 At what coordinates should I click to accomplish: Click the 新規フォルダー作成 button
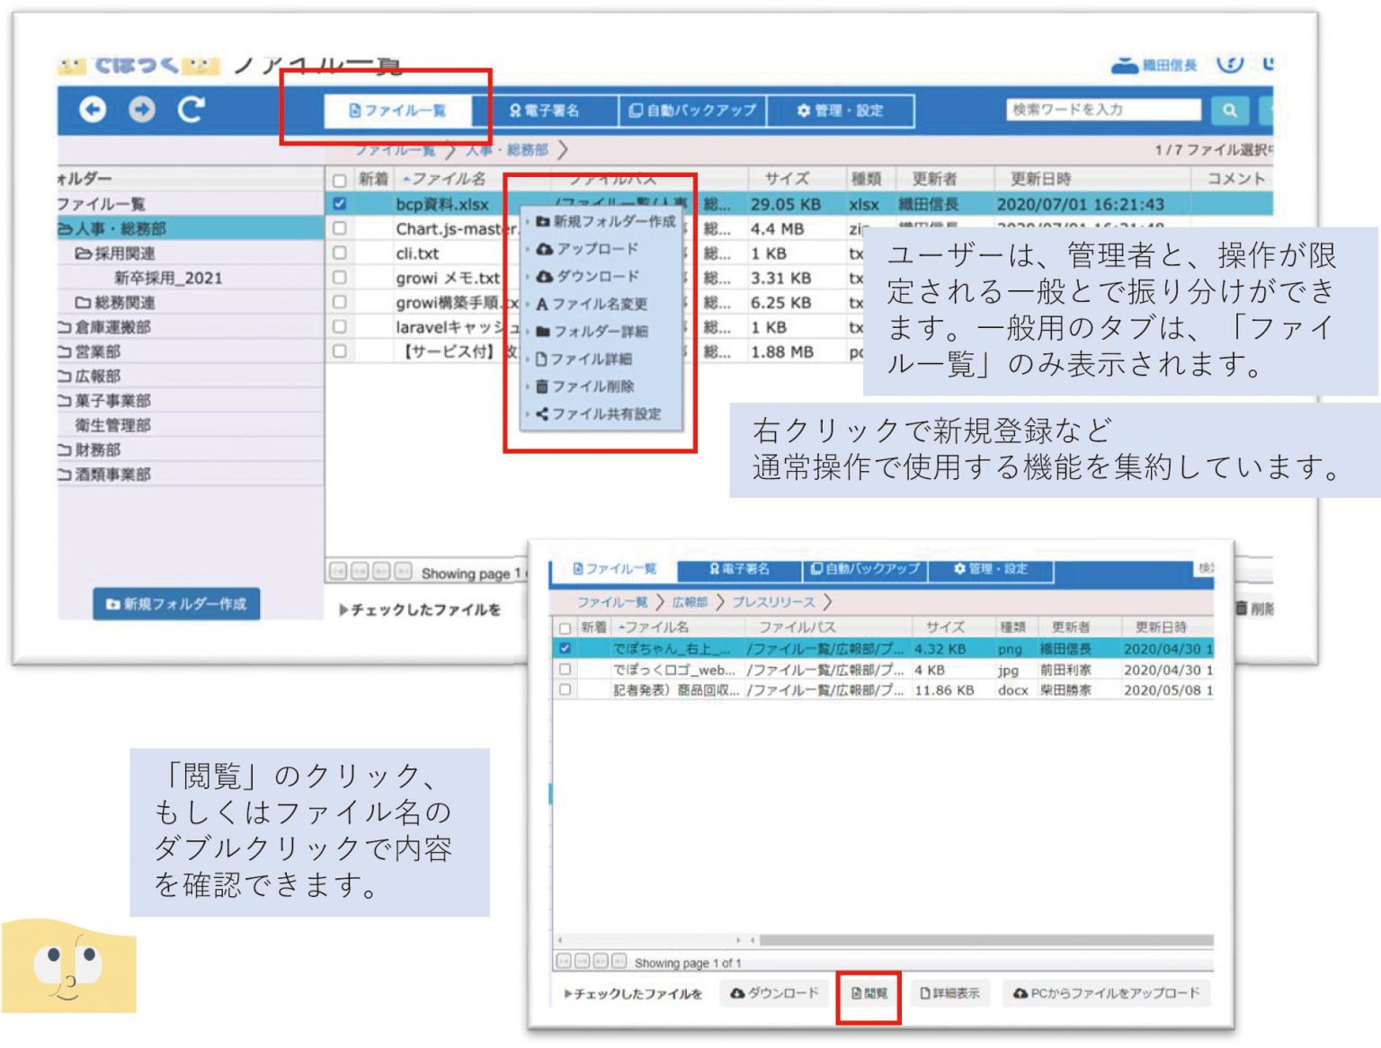coord(176,605)
